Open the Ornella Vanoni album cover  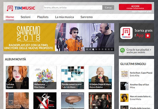click(45, 101)
